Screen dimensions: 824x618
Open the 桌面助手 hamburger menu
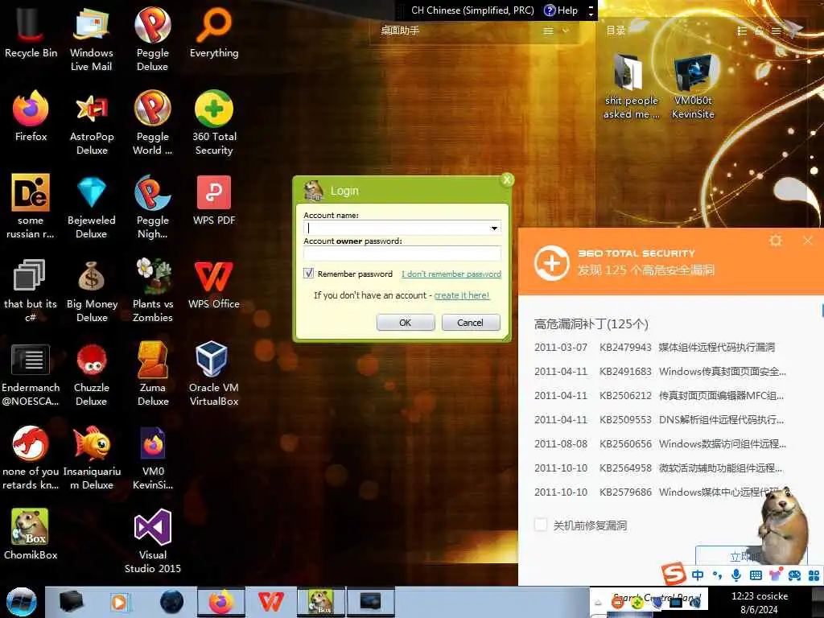[548, 31]
